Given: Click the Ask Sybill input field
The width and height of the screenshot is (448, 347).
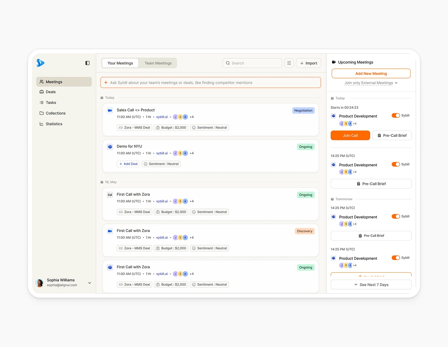Looking at the screenshot, I should click(x=211, y=83).
